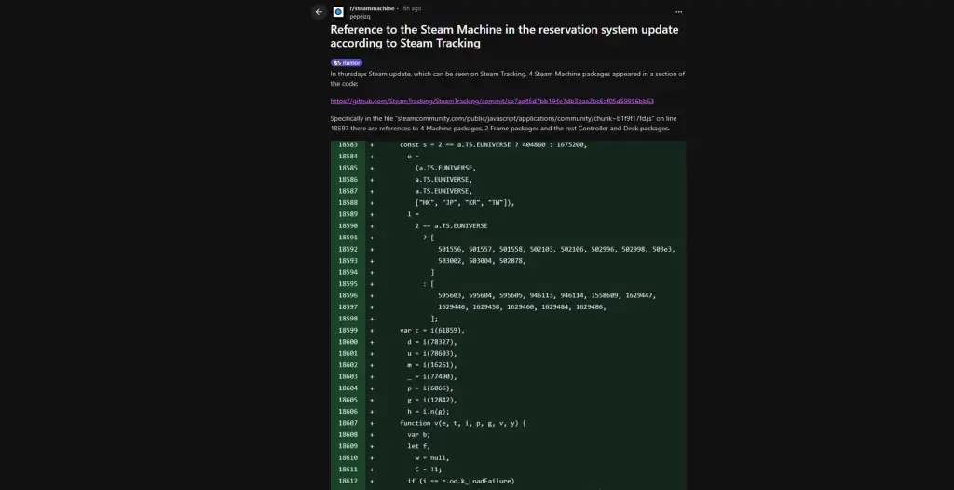Screen dimensions: 954x490
Task: Open the profile of user pepeizq
Action: (x=360, y=17)
